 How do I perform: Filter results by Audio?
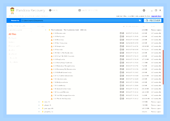(12, 50)
